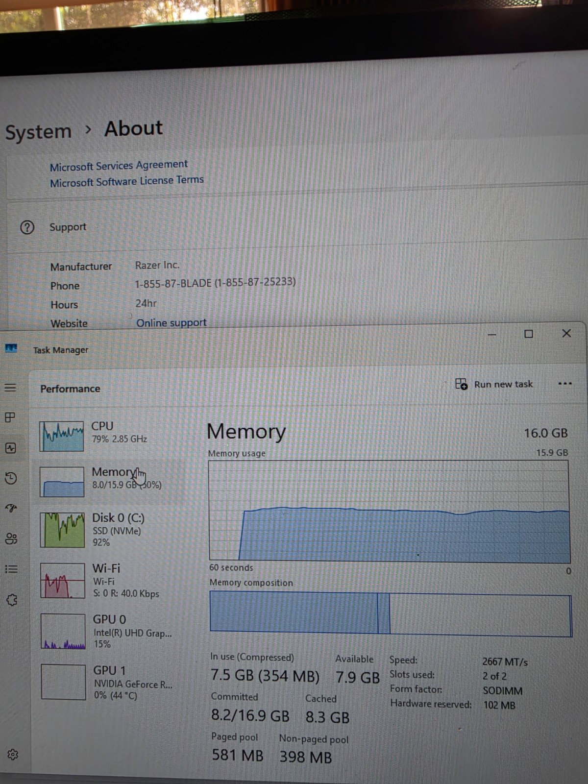Click the Performance page heading
588x784 pixels.
pos(70,389)
